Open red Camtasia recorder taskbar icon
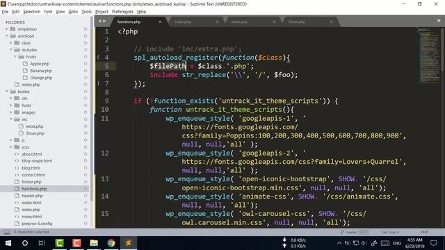The image size is (445, 250). (76, 243)
